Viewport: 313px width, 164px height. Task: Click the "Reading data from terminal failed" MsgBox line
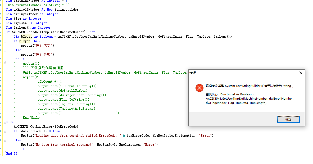coord(117,136)
